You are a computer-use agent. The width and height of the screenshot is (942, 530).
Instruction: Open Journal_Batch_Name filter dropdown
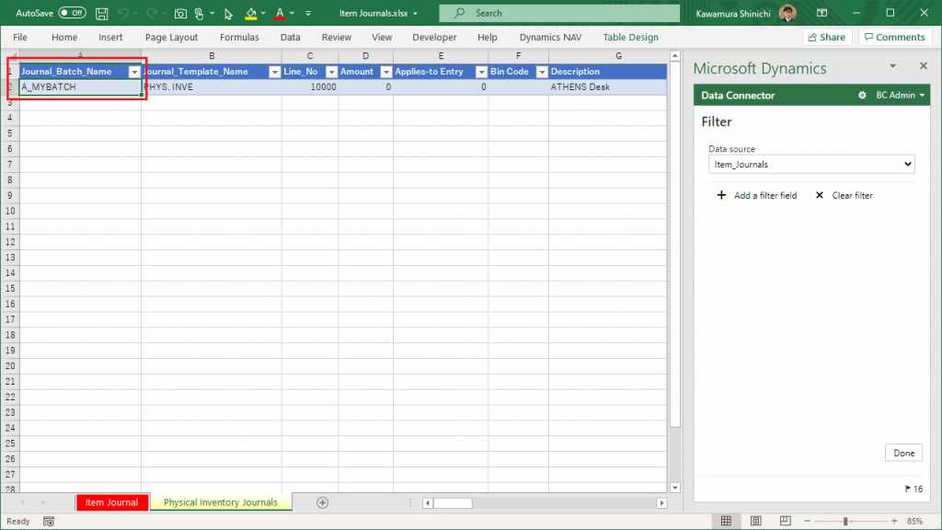(x=134, y=72)
